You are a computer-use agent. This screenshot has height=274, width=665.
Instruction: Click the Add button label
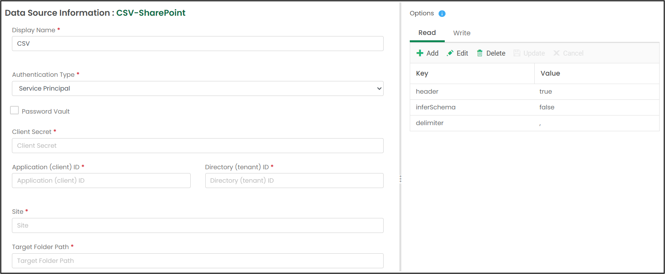click(432, 53)
